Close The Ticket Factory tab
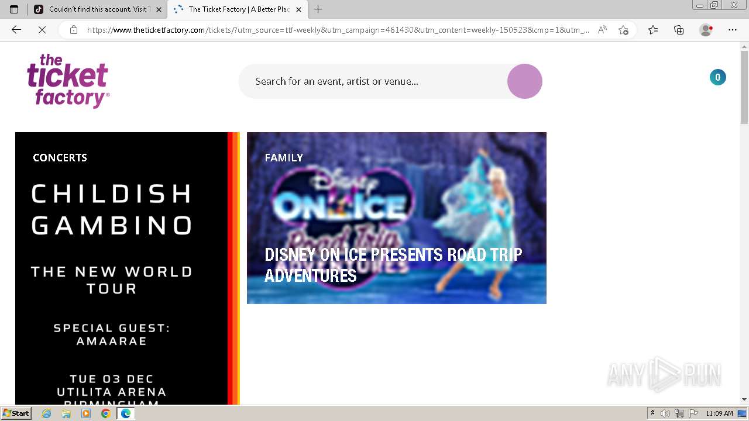749x421 pixels. coord(298,9)
